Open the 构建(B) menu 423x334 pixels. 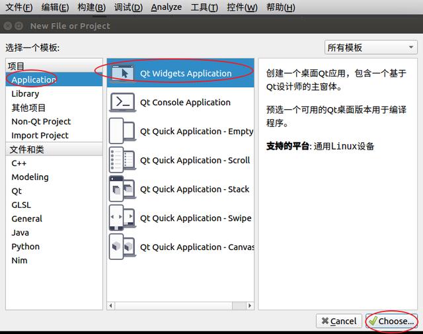coord(91,7)
